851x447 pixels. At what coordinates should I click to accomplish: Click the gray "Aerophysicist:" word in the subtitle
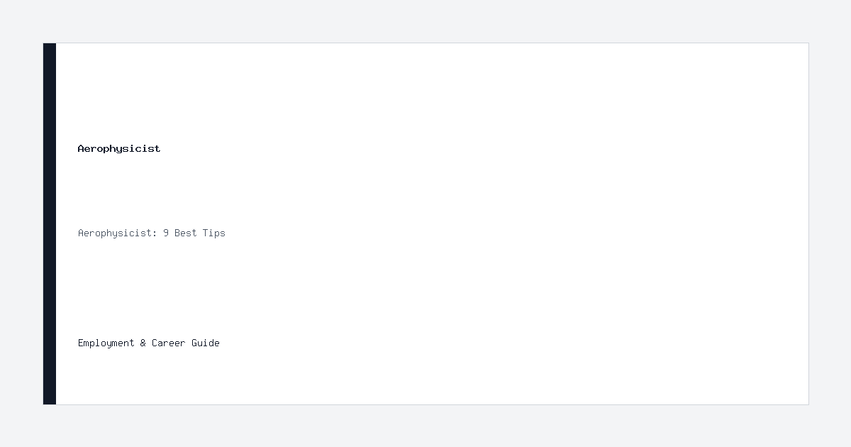point(118,233)
